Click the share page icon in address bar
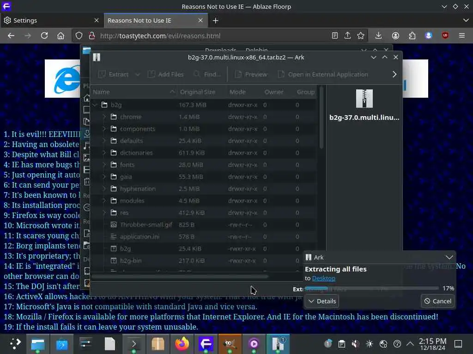Viewport: 473px width, 354px height. click(x=347, y=36)
